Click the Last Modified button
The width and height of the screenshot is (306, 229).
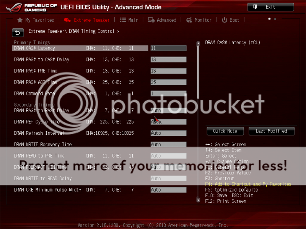coord(271,131)
